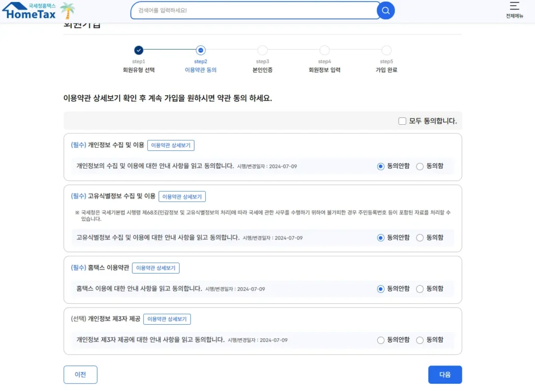Screen dimensions: 535x391
Task: Open 이용약관 상세보기 for 고유식별정보 수집
Action: pos(182,197)
